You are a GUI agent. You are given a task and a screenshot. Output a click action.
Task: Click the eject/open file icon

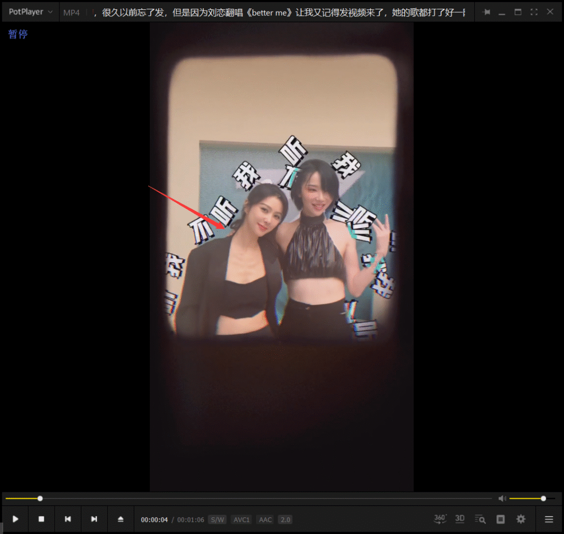pyautogui.click(x=121, y=519)
